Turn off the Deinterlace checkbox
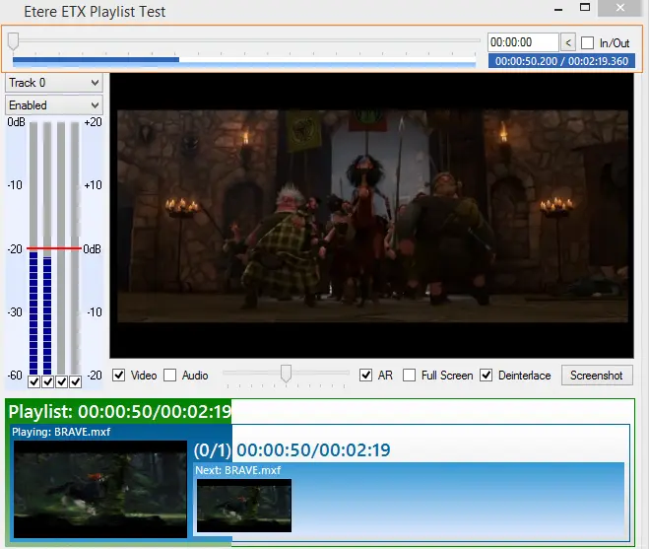 486,376
